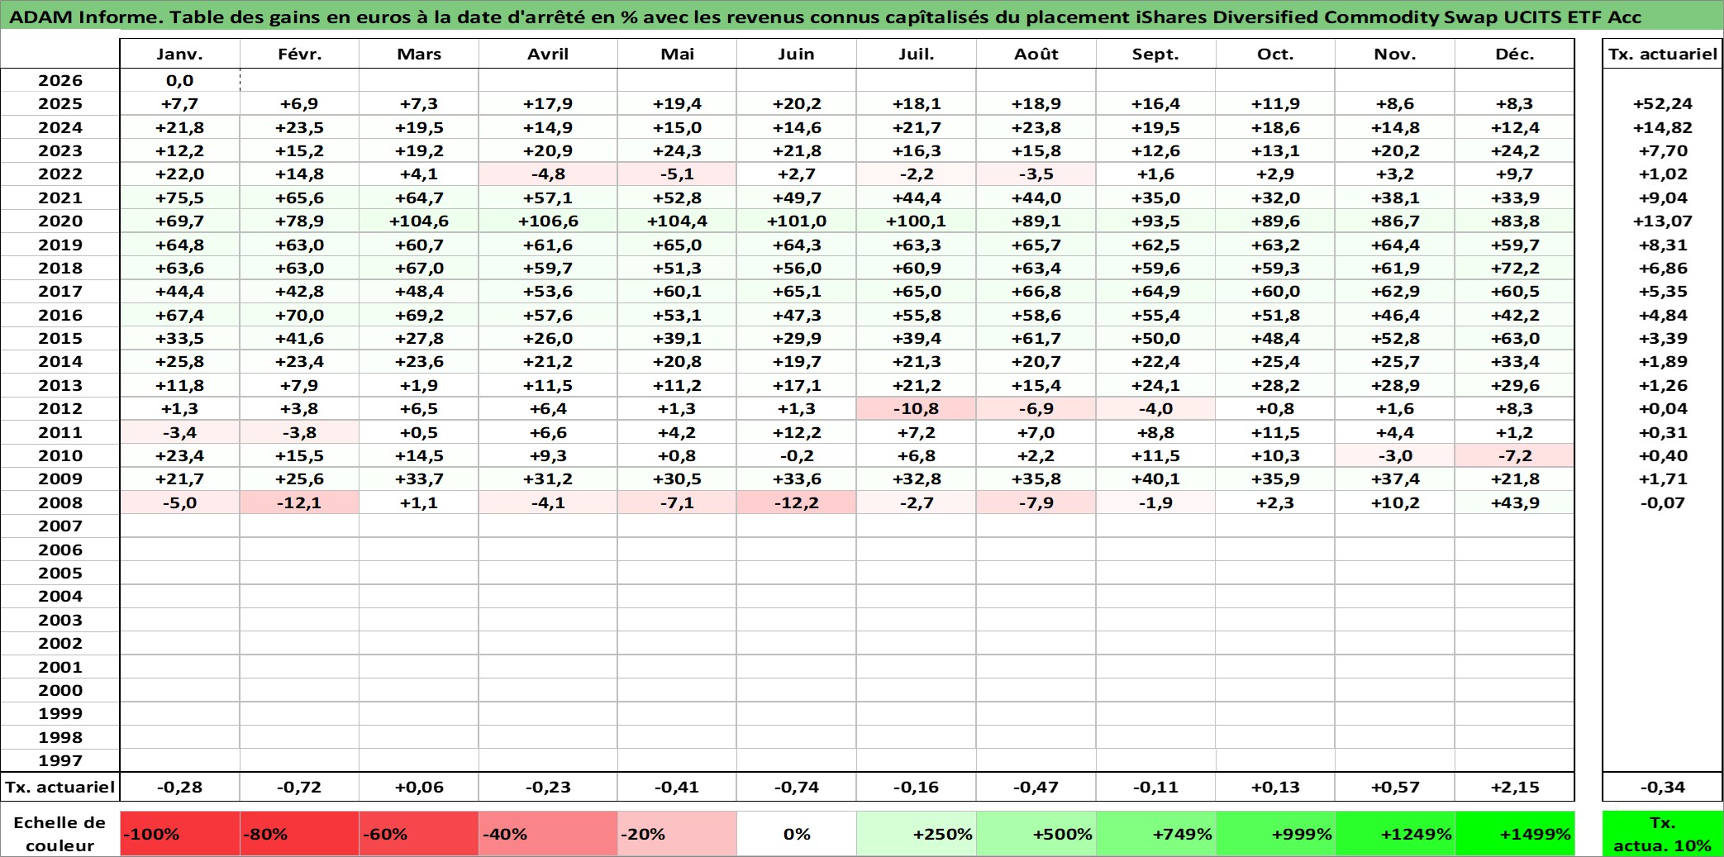
Task: Click the +43,9 value for December 2008
Action: coord(1515,502)
